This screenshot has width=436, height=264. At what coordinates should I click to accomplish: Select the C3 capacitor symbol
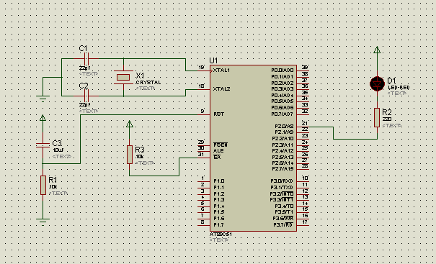point(43,145)
